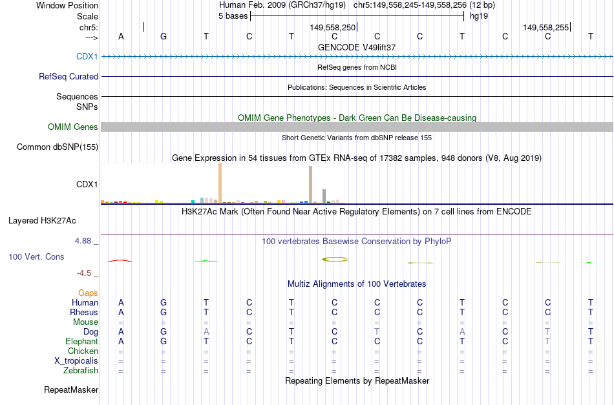Click the GTEx Gene Expression track title
Screen dimensions: 614x405
pyautogui.click(x=357, y=158)
